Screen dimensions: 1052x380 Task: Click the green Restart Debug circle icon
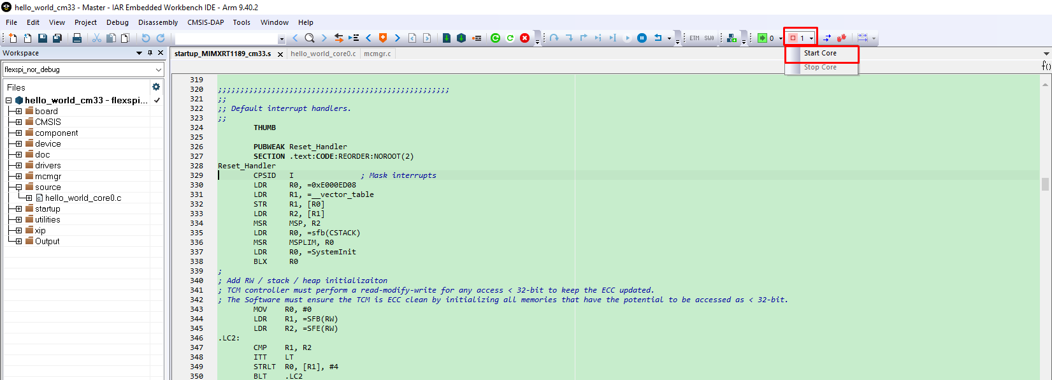(x=495, y=38)
